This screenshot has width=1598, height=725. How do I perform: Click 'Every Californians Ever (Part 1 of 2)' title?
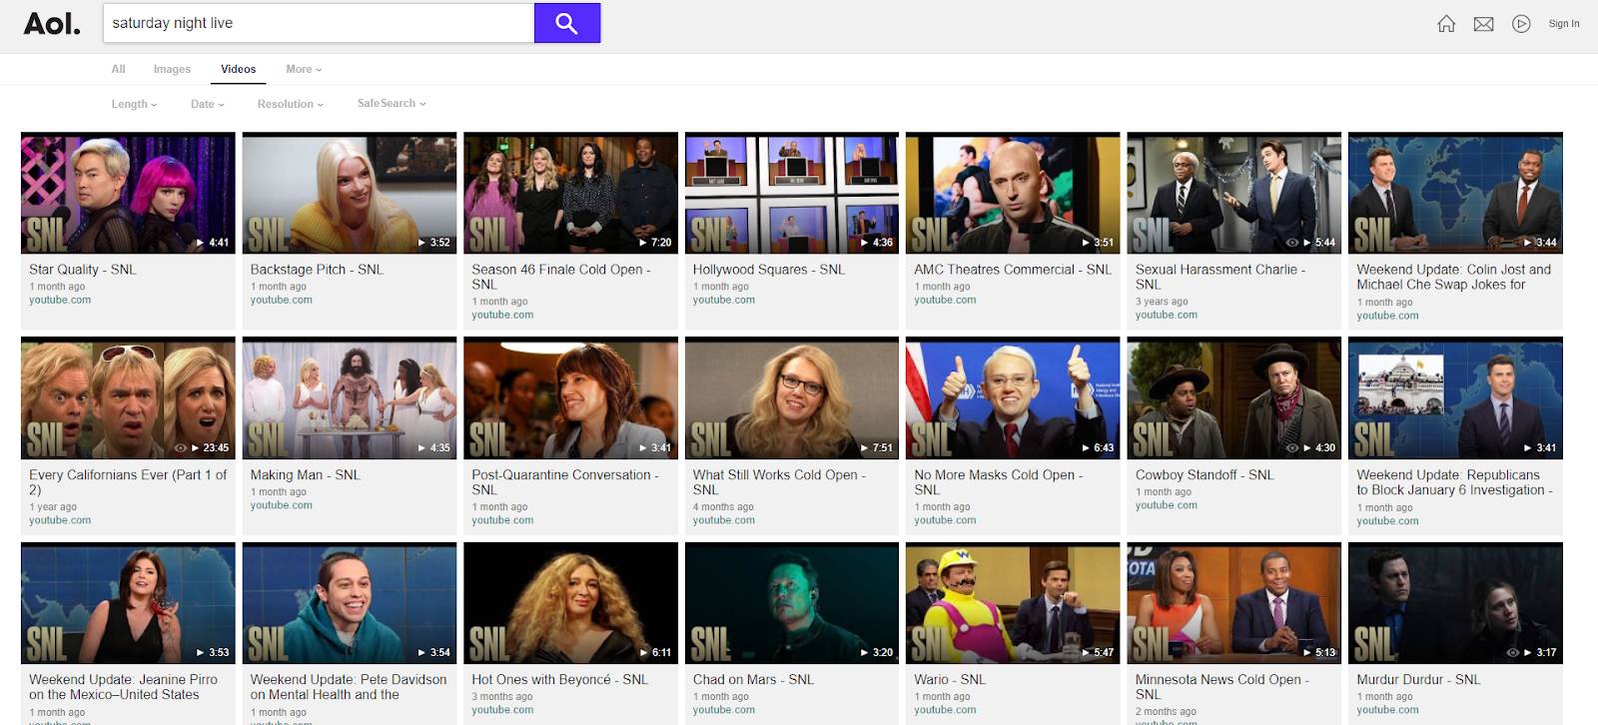128,482
